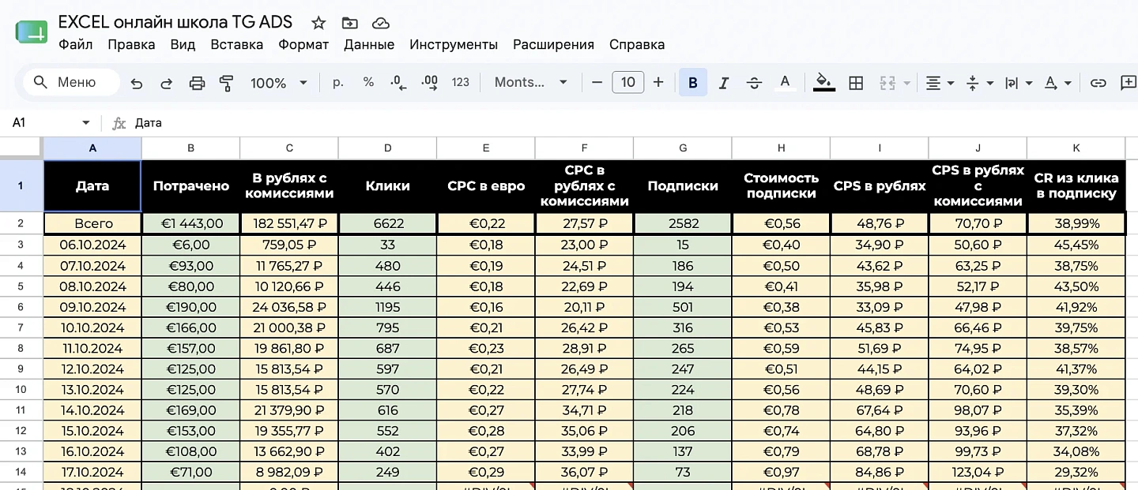Open the Вставка menu
1138x490 pixels.
coord(237,45)
